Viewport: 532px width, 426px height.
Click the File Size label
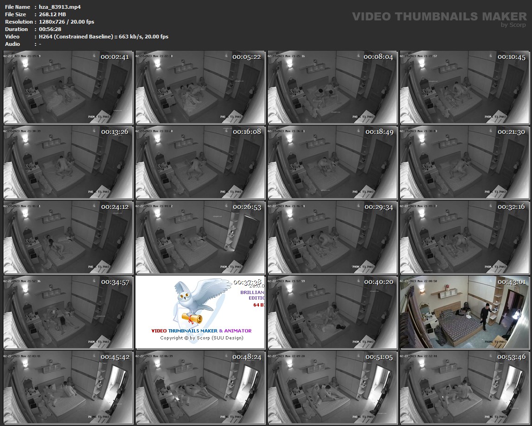[16, 14]
